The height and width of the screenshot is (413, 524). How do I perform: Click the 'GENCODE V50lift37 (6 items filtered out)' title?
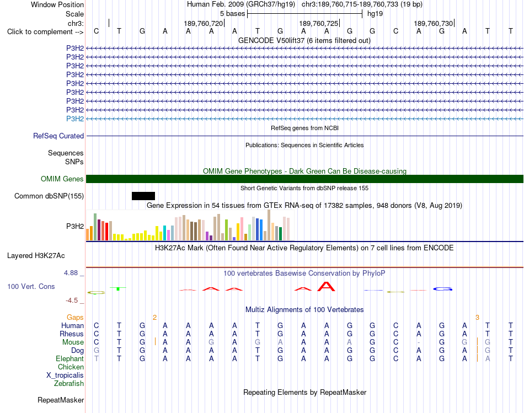[304, 40]
